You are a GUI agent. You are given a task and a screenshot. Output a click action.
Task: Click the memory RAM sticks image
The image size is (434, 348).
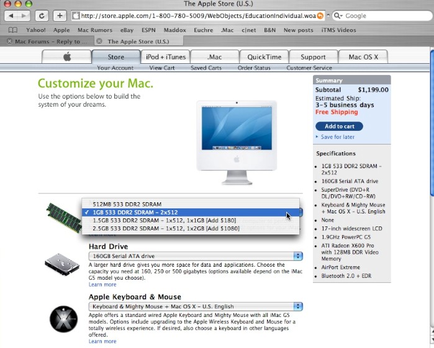[x=64, y=218]
